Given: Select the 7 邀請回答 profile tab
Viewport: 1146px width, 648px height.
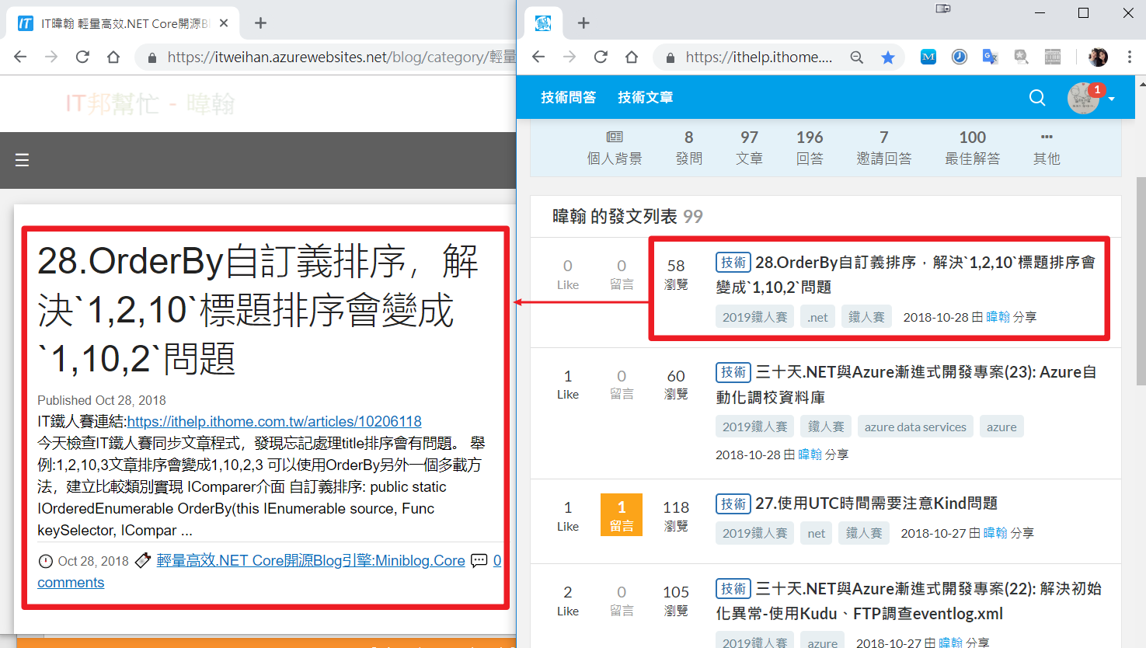Looking at the screenshot, I should tap(884, 148).
